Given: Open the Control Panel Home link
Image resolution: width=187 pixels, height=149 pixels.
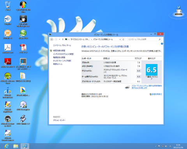Looking at the screenshot, I should (62, 45).
